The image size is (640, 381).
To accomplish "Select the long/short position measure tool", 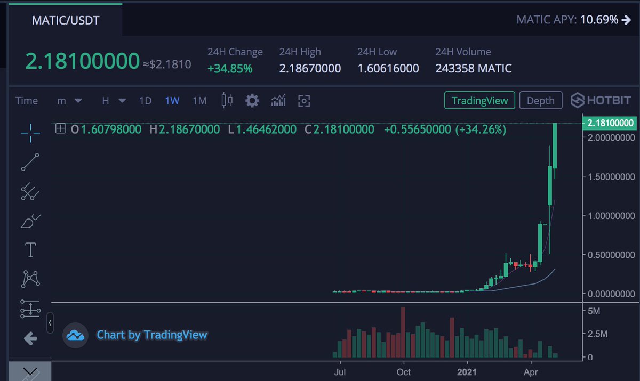I will click(30, 308).
